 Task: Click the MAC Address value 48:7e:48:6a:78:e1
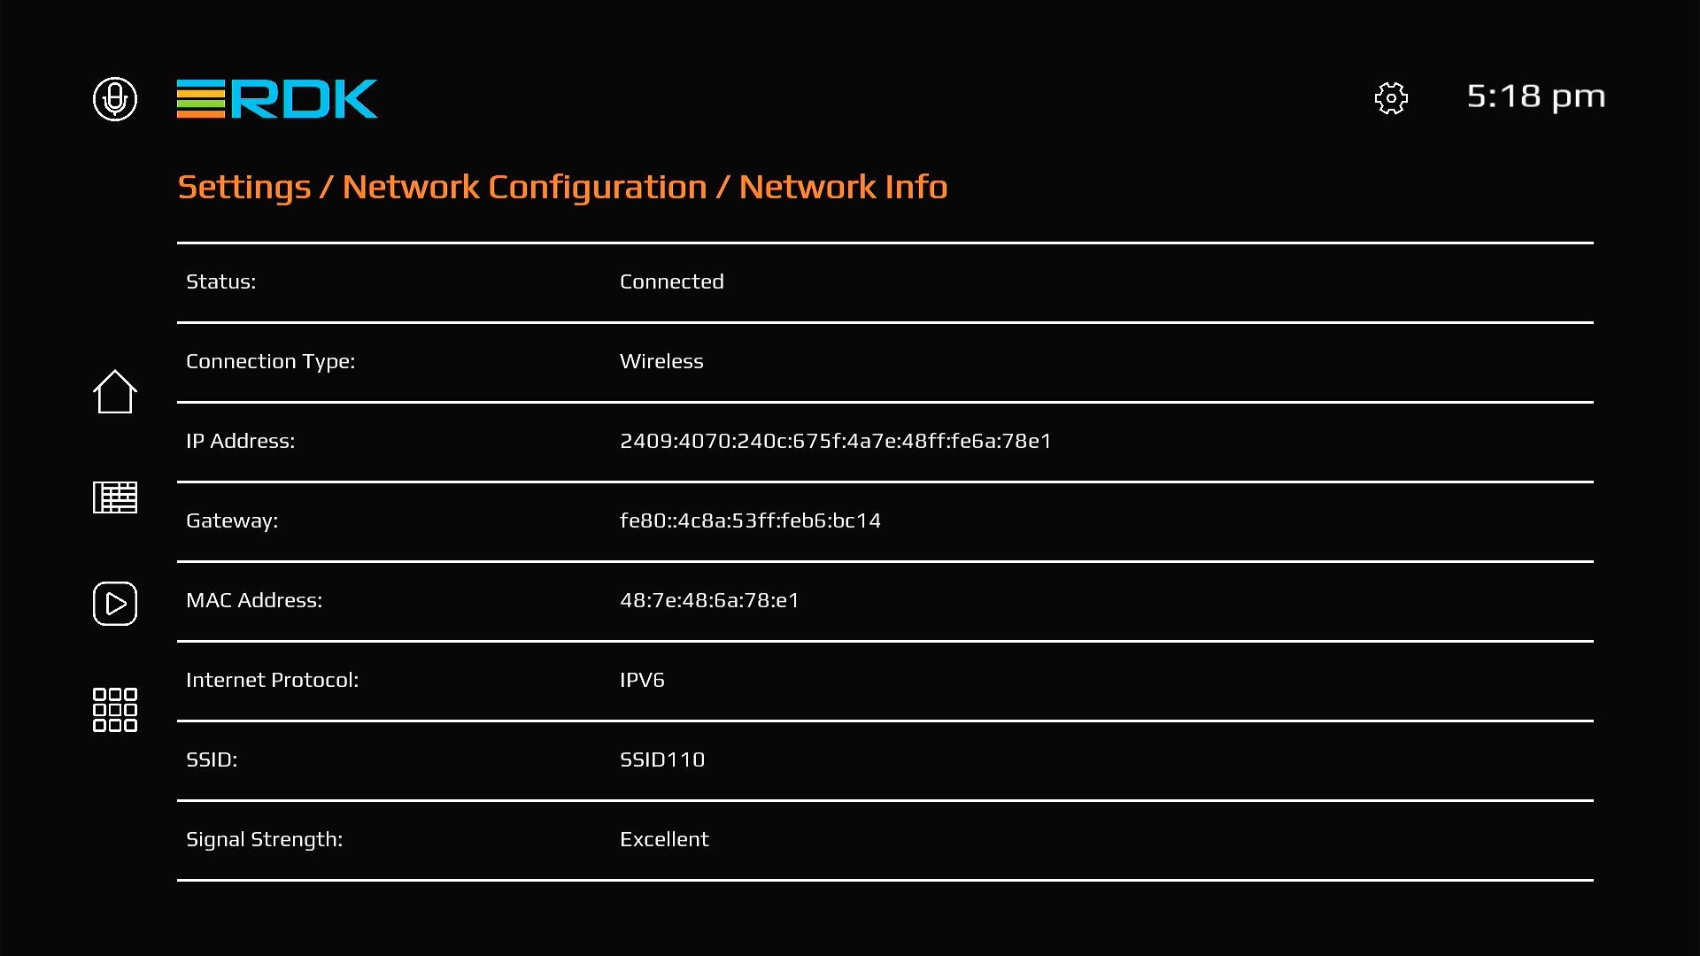click(x=709, y=600)
